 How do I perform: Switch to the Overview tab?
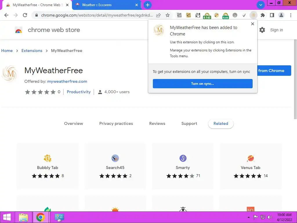(x=73, y=123)
